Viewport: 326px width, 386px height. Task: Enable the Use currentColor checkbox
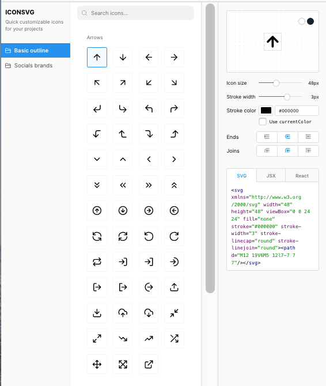[x=263, y=122]
